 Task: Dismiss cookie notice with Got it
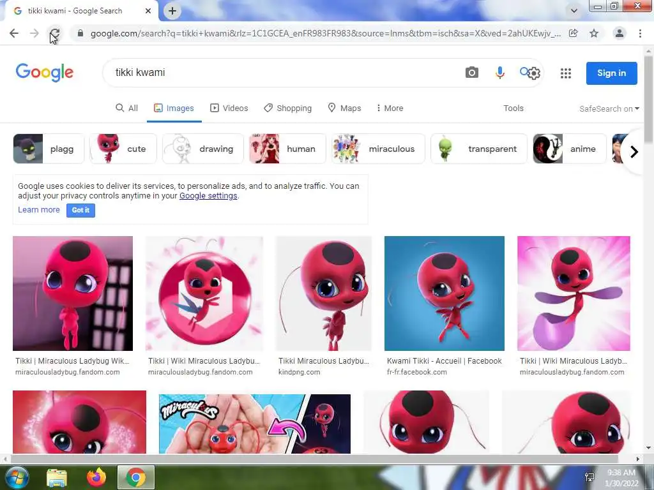pyautogui.click(x=80, y=210)
